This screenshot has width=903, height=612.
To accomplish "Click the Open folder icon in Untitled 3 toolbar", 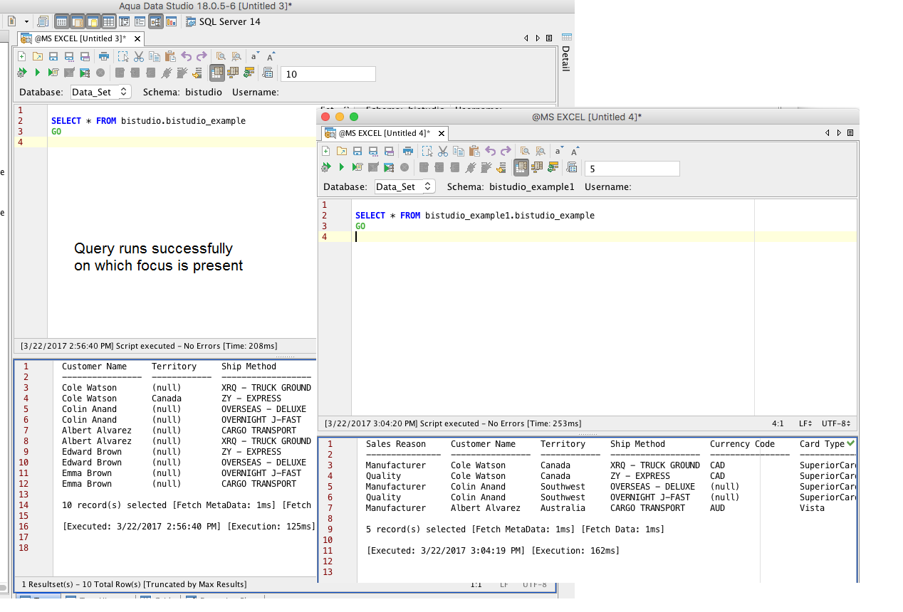I will click(38, 56).
